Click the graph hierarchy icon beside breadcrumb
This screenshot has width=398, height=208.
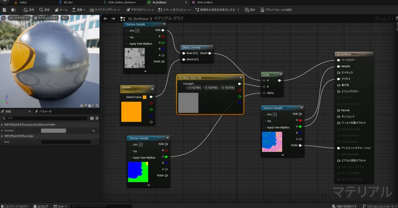pyautogui.click(x=123, y=19)
